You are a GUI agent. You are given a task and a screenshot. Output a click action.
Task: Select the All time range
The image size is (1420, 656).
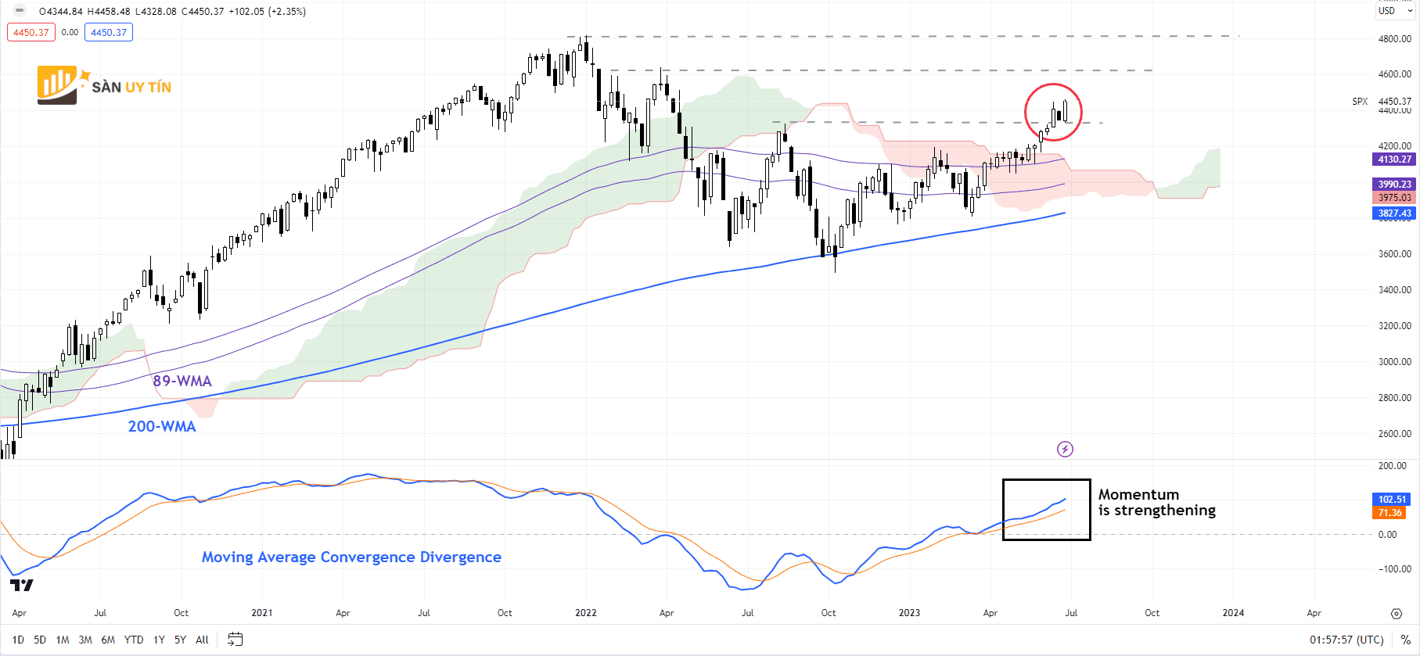(202, 640)
